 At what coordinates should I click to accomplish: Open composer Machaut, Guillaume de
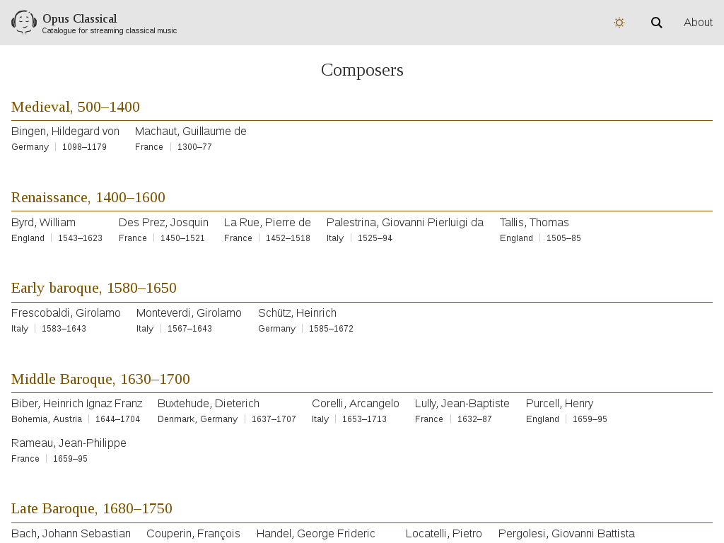191,131
